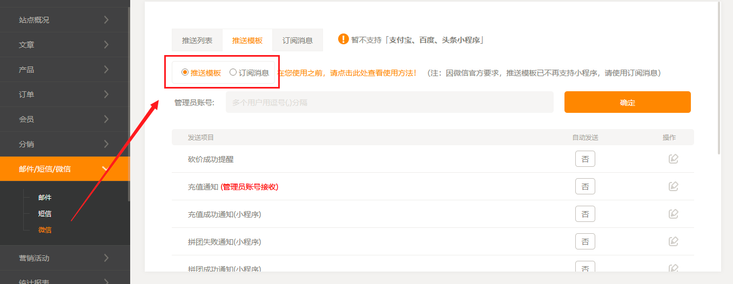Edit the 充值成功通知(小程序) template

(x=673, y=214)
